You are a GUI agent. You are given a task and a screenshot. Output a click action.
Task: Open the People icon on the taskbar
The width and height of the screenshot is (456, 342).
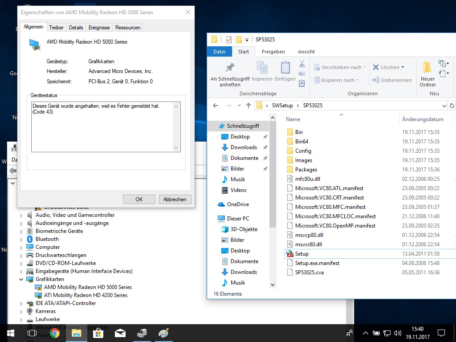[x=350, y=333]
